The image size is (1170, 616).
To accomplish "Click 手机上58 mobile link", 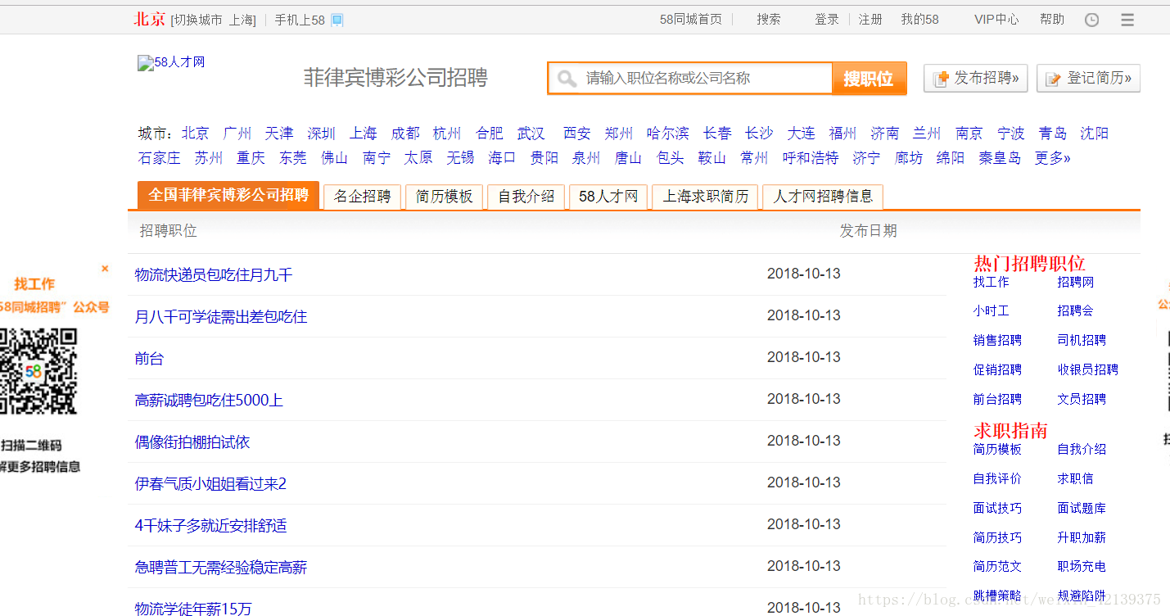I will [300, 20].
